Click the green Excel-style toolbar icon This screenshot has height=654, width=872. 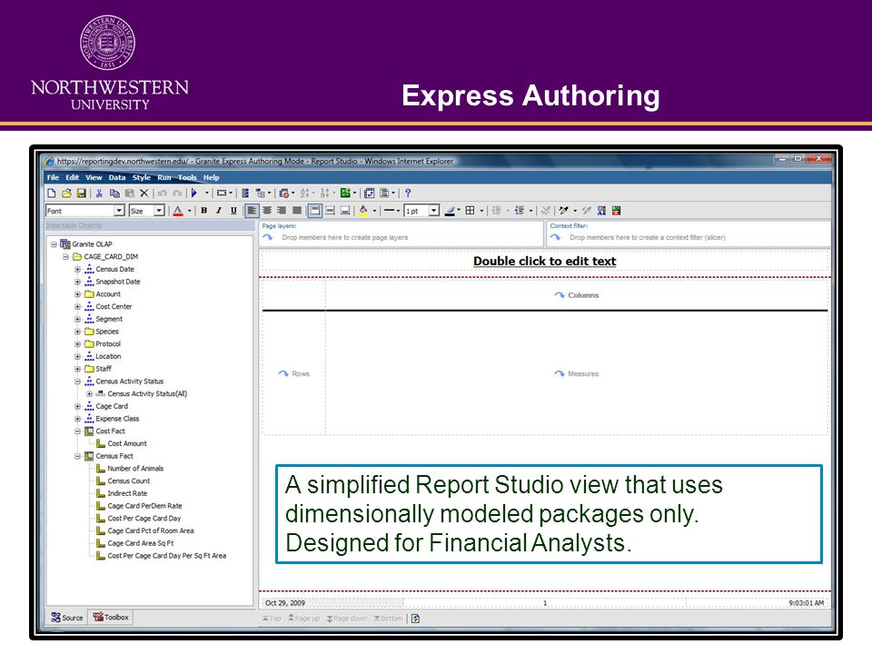click(345, 193)
